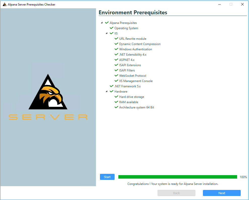Click checkmark beside IIS Management Console
The width and height of the screenshot is (249, 200).
click(x=116, y=81)
